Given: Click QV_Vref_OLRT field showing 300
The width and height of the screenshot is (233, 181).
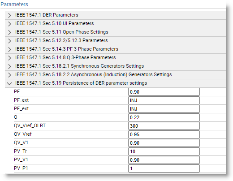Looking at the screenshot, I should pos(164,126).
